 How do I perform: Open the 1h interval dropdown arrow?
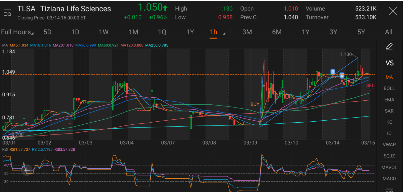point(224,33)
